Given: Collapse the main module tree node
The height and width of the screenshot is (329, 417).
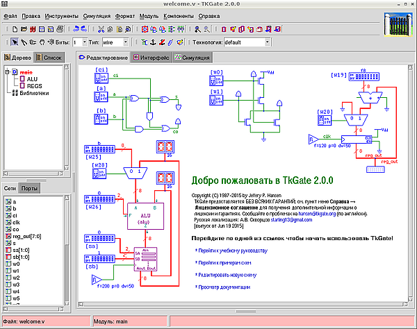Looking at the screenshot, I should coord(7,71).
